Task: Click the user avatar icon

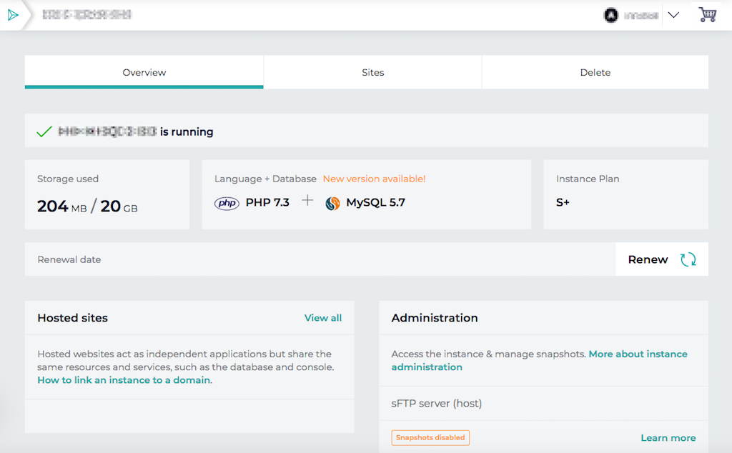Action: (610, 15)
